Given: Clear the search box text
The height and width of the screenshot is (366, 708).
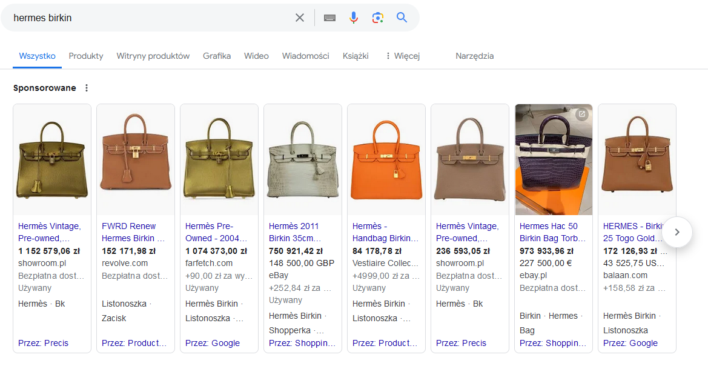Looking at the screenshot, I should pos(300,18).
